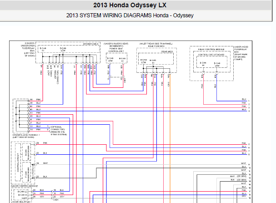The width and height of the screenshot is (276, 203).
Task: Click the 'GAUGE CONTROL MODULE' label
Action: 24,186
